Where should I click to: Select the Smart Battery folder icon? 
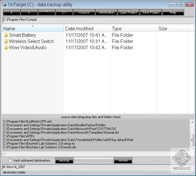click(x=6, y=35)
